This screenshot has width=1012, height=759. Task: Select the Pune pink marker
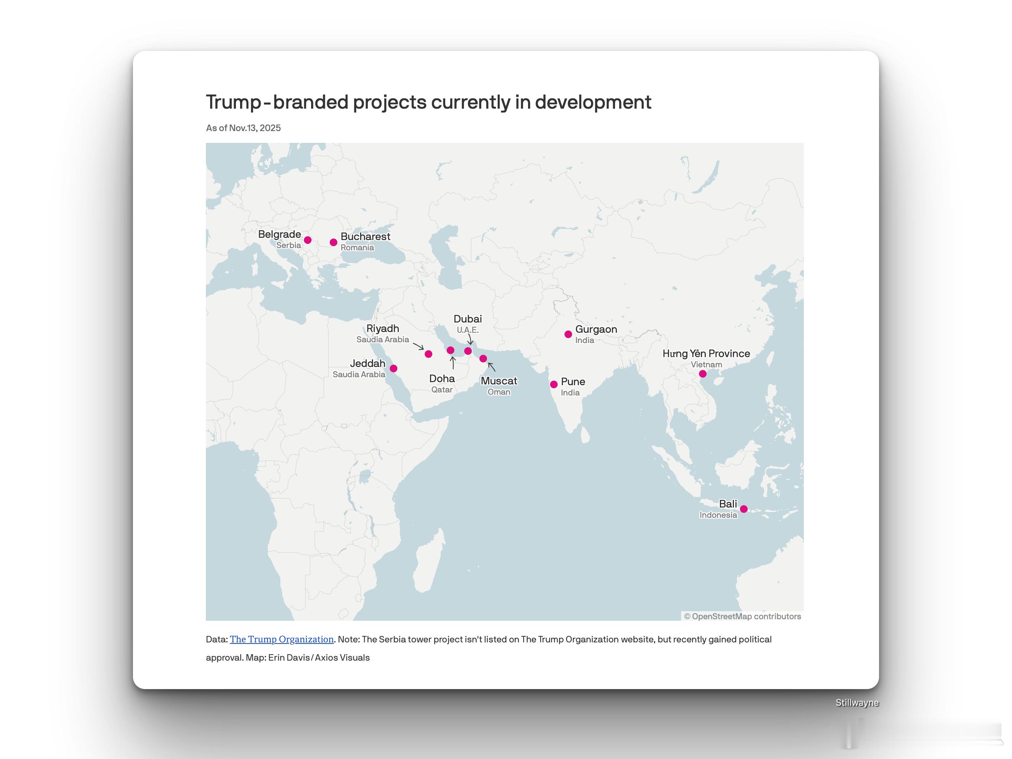point(554,384)
